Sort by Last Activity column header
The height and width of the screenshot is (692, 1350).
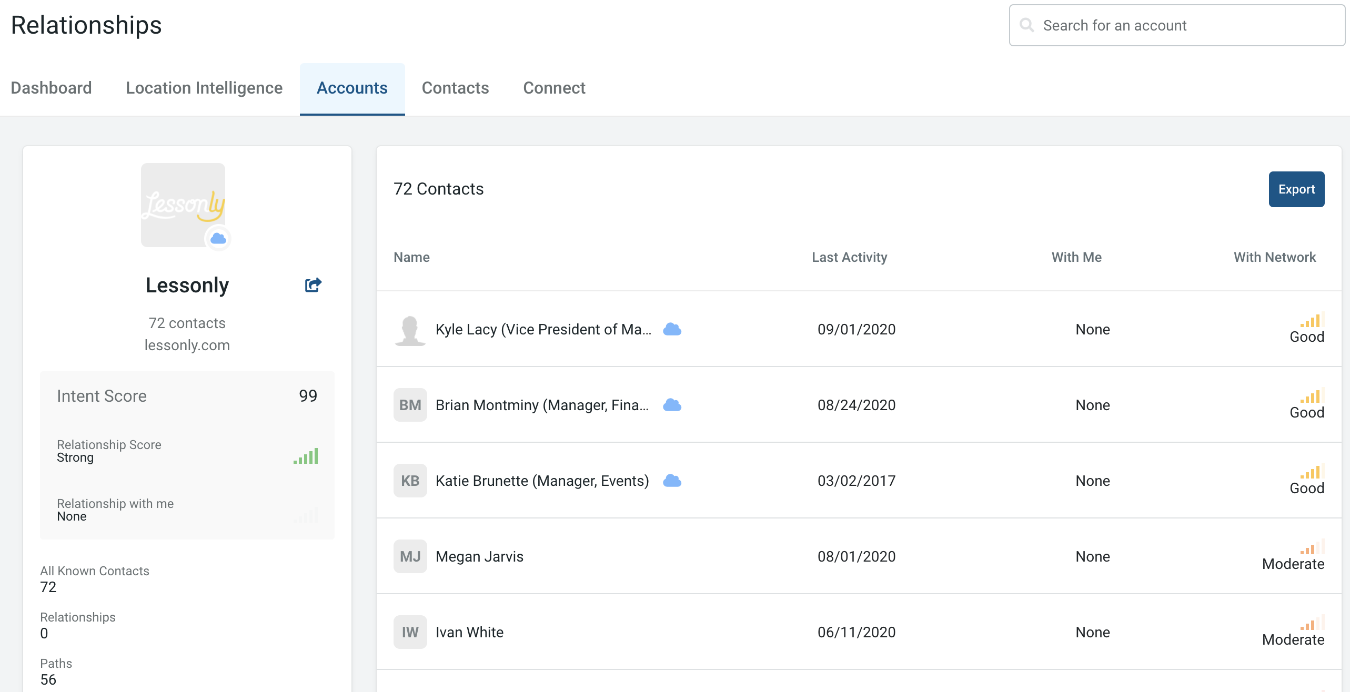[x=849, y=257]
